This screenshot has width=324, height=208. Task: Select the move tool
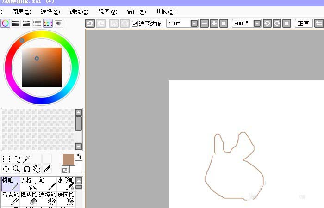pos(6,169)
